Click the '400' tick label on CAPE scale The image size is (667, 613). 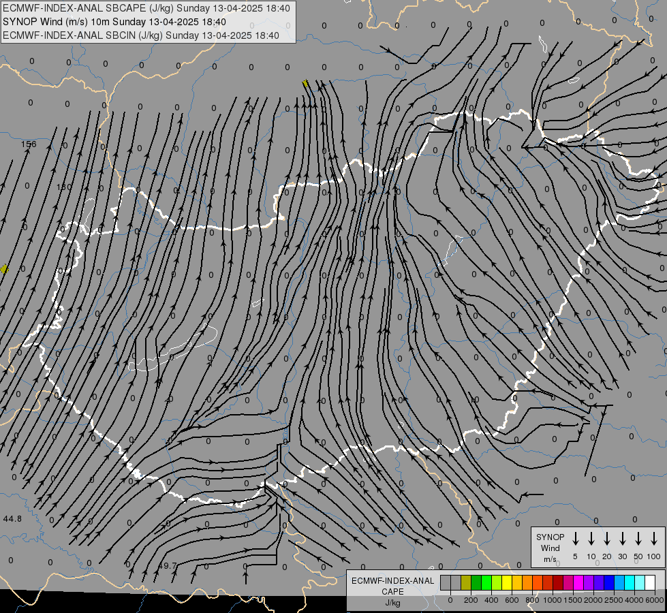click(x=491, y=600)
